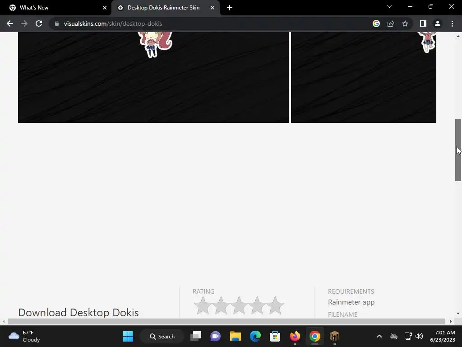View site info via lock icon

coord(57,23)
